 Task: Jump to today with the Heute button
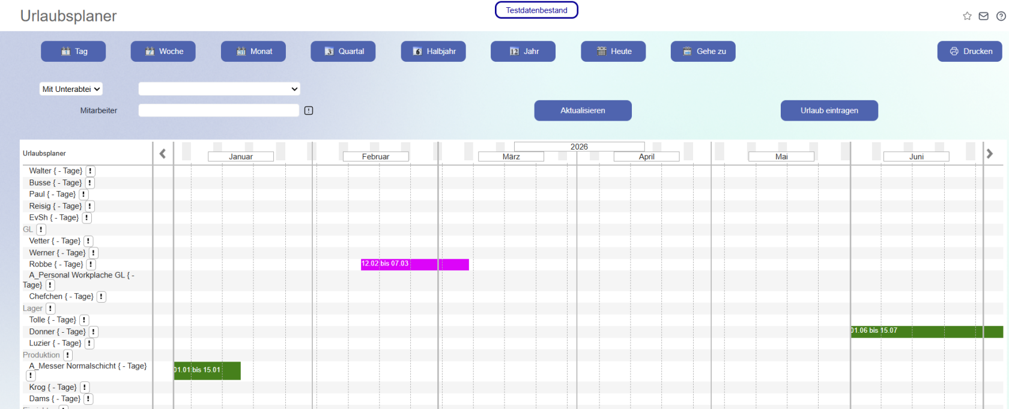[x=613, y=51]
